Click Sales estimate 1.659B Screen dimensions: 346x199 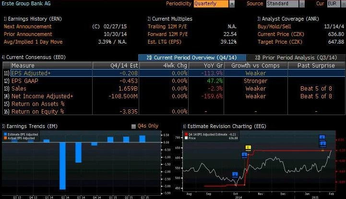pyautogui.click(x=128, y=89)
